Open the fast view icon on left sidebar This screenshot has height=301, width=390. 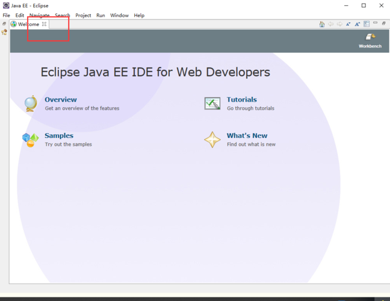point(4,32)
